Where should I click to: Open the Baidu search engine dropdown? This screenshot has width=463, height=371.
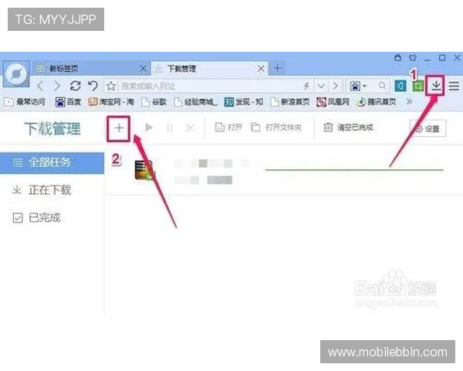[x=358, y=86]
